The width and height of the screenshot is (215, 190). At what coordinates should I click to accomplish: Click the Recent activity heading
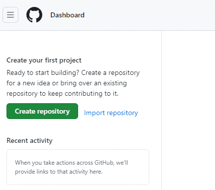29,140
